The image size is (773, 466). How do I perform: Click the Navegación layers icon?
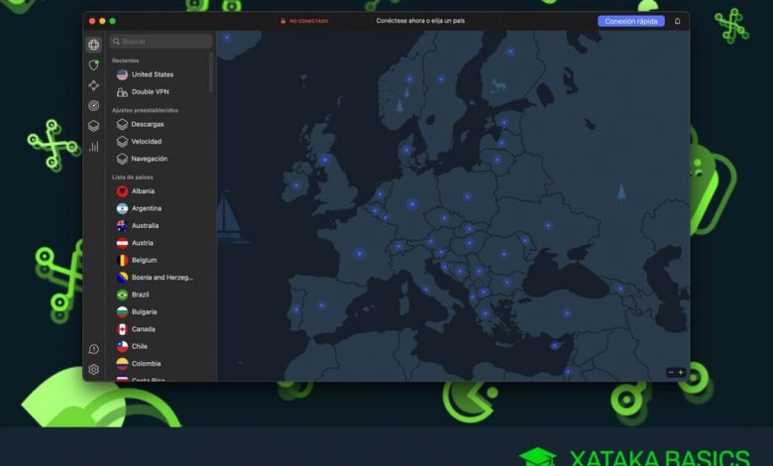pyautogui.click(x=122, y=159)
